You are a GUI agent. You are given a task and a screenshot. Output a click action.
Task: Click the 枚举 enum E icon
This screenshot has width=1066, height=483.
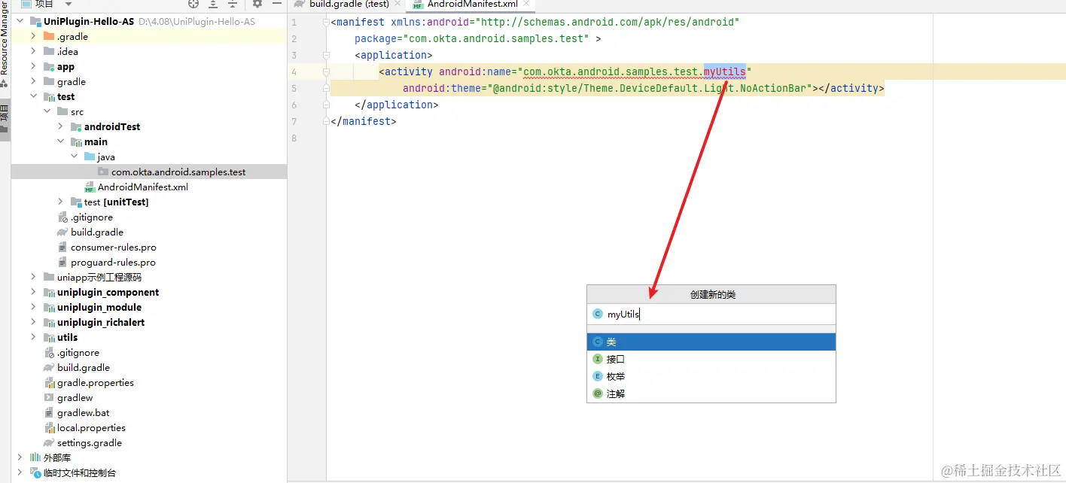(x=598, y=376)
